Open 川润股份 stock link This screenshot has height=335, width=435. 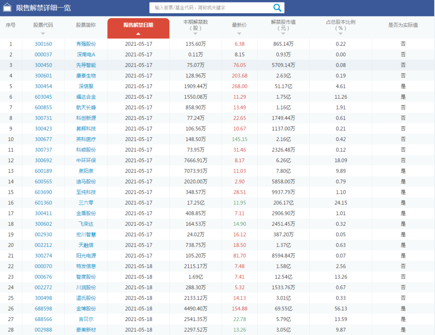point(86,287)
